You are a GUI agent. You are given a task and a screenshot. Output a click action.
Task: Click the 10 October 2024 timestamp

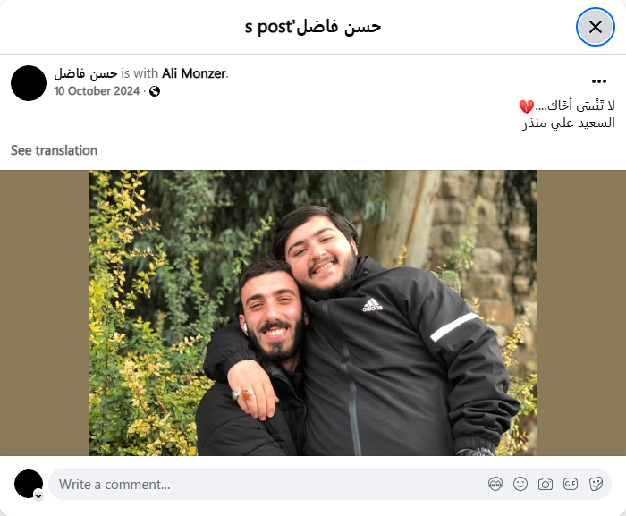point(97,91)
